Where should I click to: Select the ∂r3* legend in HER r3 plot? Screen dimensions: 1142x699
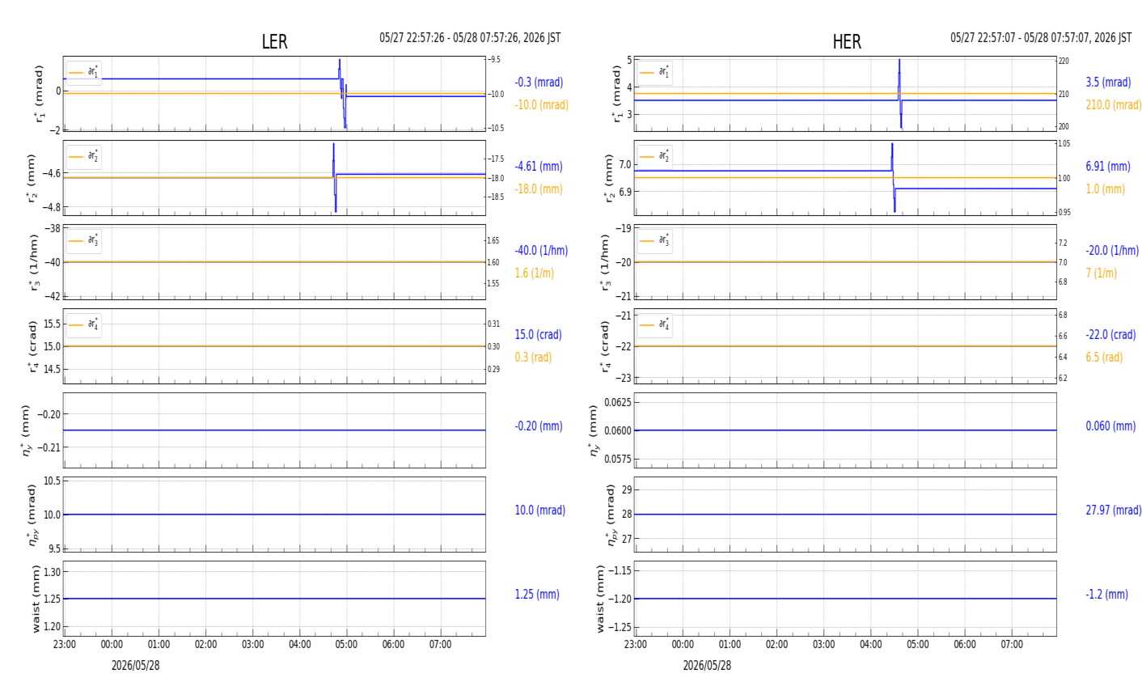tap(654, 240)
